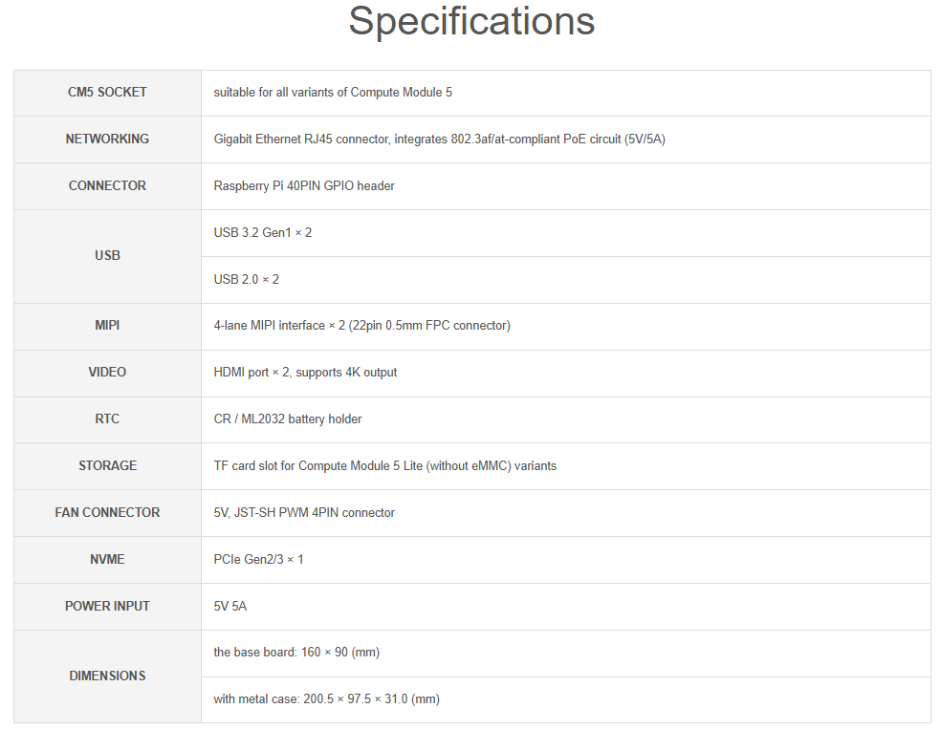940x730 pixels.
Task: Select the USB 3.2 Gen1 × 2 entry
Action: click(x=263, y=233)
